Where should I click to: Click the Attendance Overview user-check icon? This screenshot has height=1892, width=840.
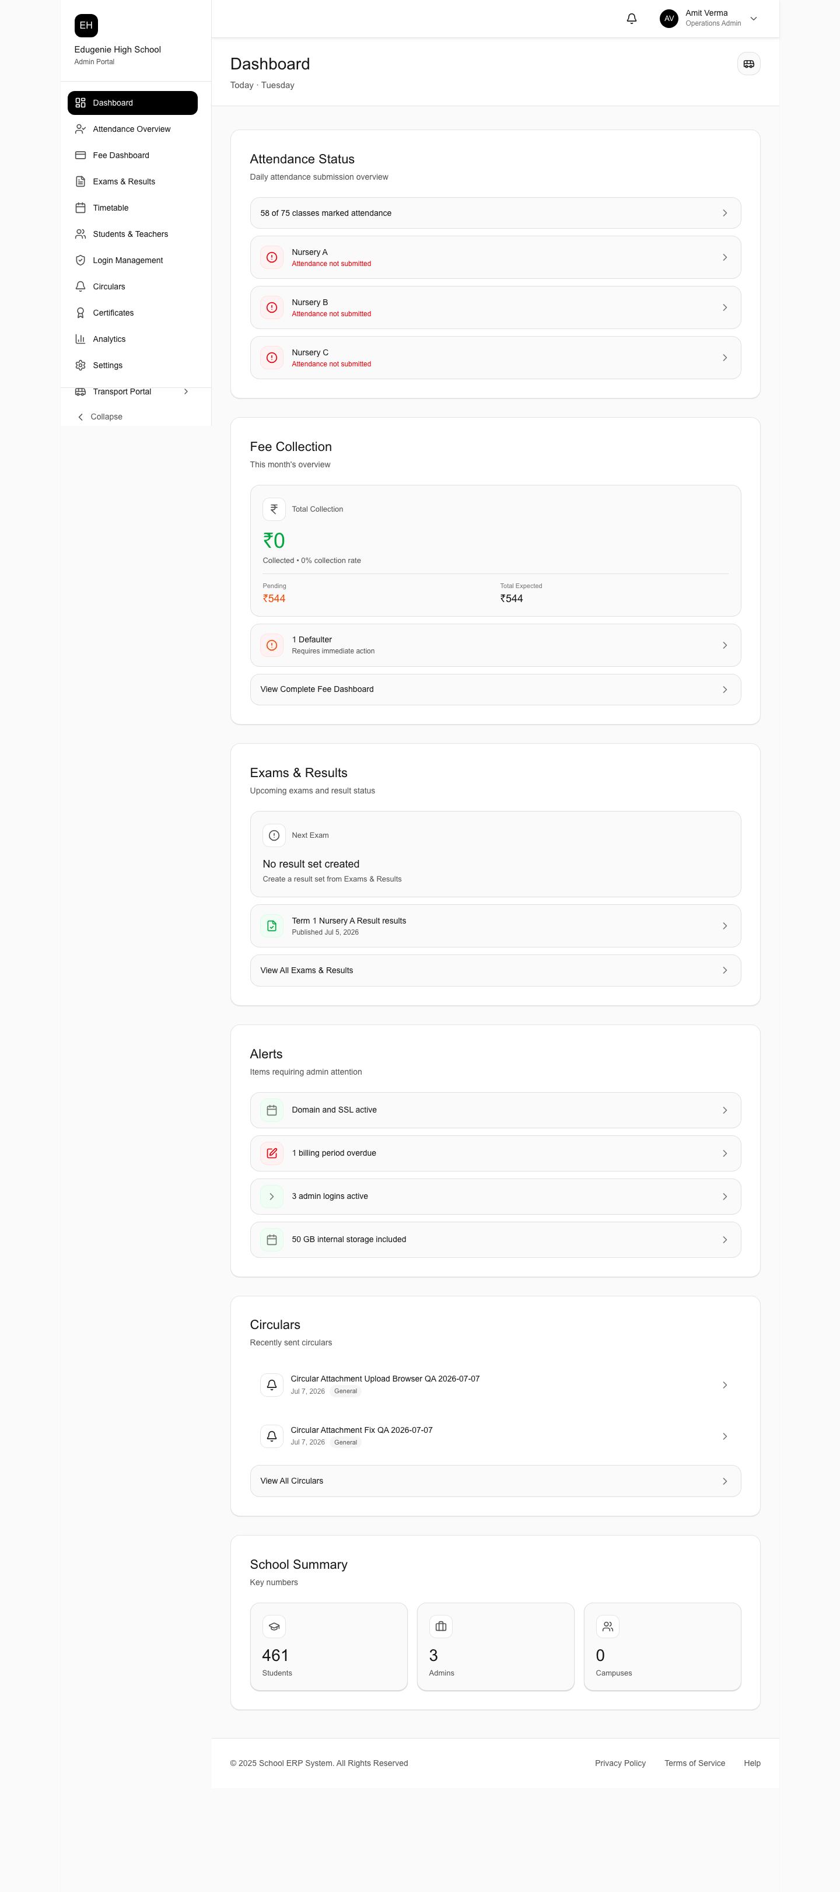(80, 130)
